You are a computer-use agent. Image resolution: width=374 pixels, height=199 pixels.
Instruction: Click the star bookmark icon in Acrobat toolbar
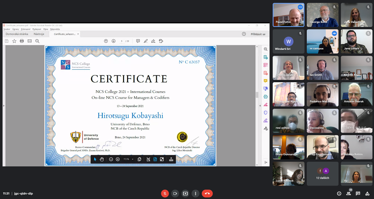click(14, 41)
